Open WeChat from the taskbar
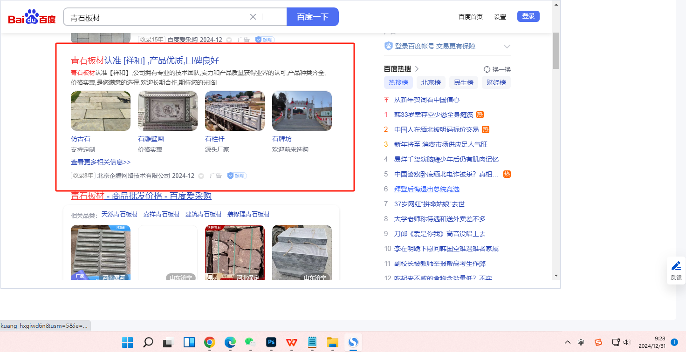 point(251,343)
